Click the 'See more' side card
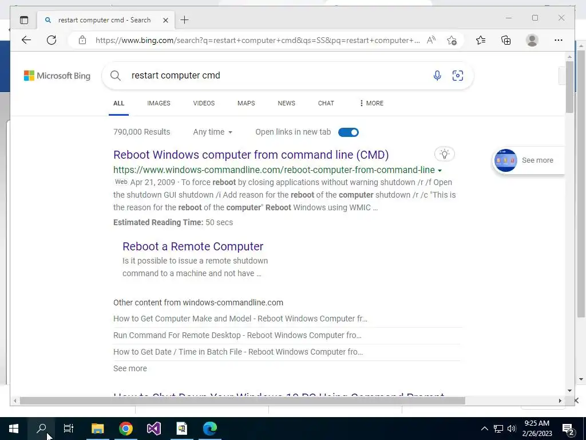 tap(528, 160)
